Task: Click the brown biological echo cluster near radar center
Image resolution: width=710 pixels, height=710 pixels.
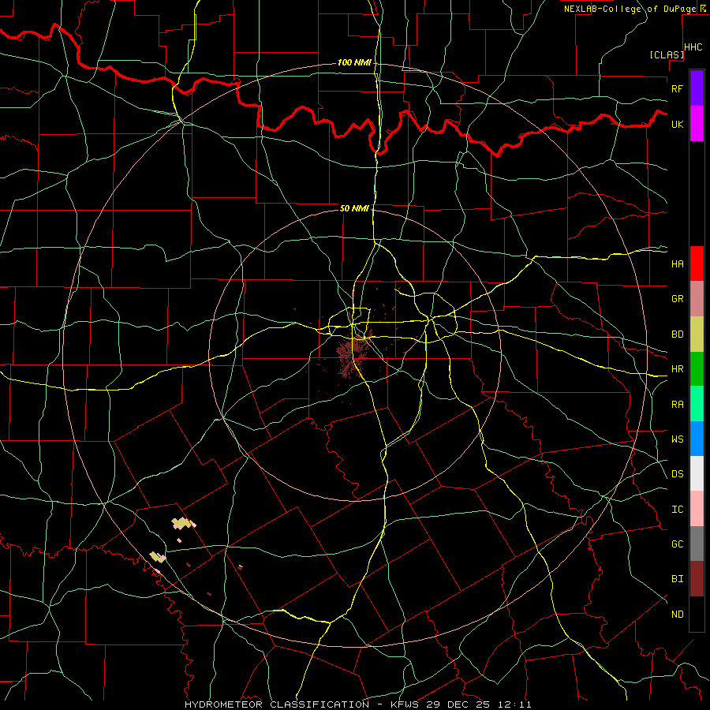Action: click(353, 356)
